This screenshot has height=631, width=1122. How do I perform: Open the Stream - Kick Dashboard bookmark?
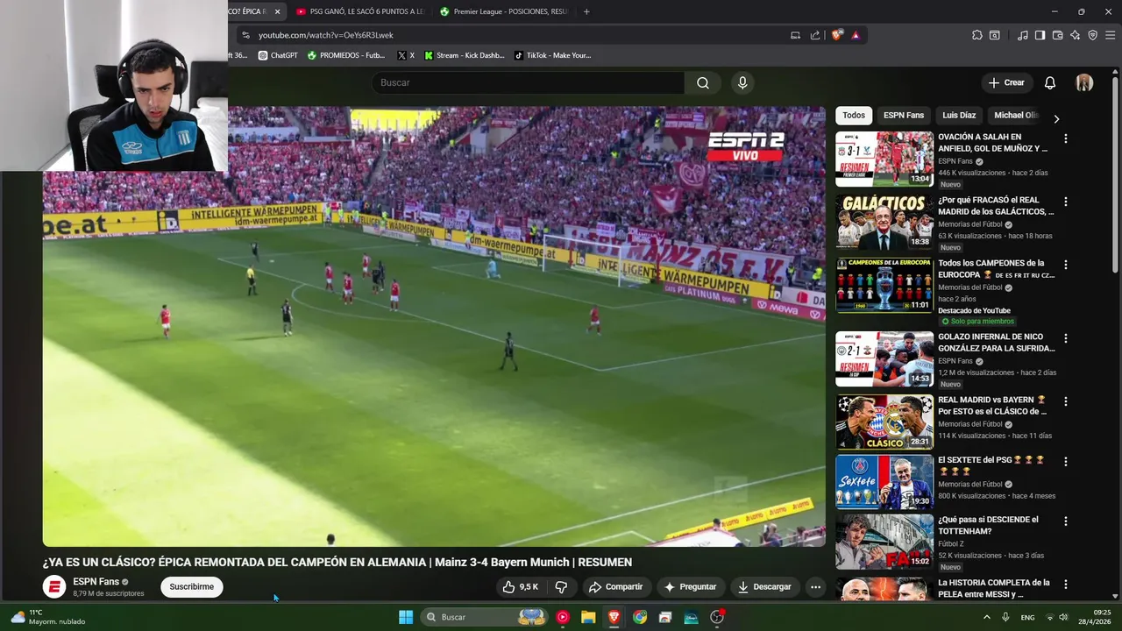(465, 55)
